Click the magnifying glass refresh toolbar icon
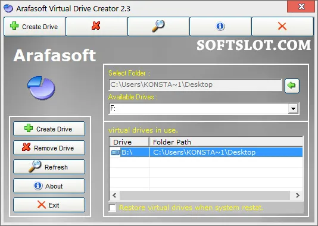Viewport: 318px width, 226px height. pos(158,26)
